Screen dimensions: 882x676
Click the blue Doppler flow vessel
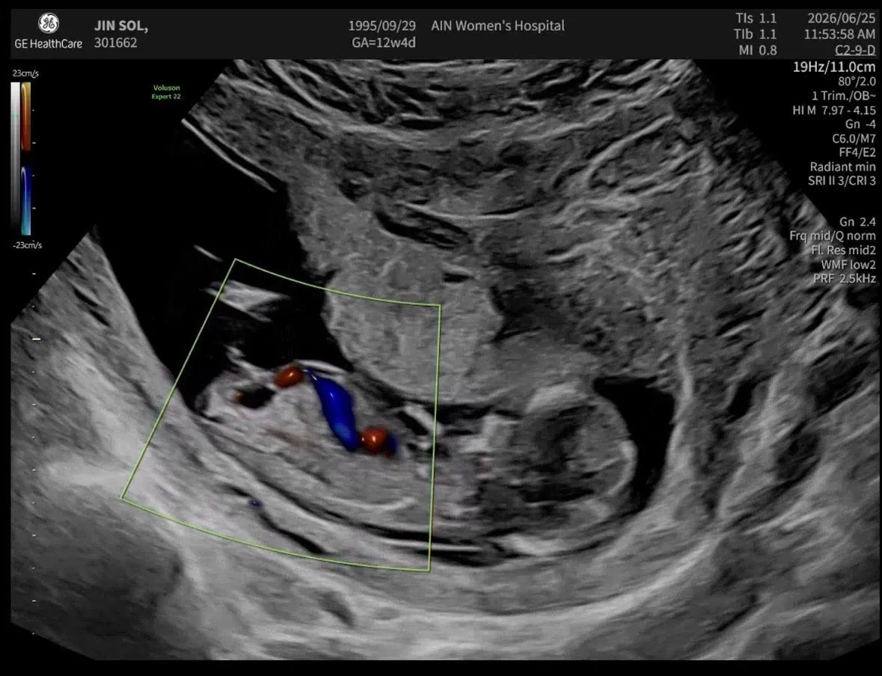coord(334,409)
